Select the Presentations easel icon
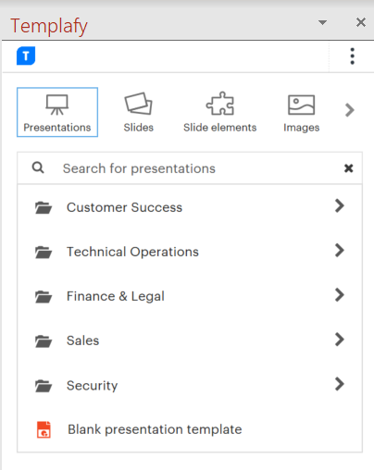Screen dimensions: 374x470 [x=57, y=105]
